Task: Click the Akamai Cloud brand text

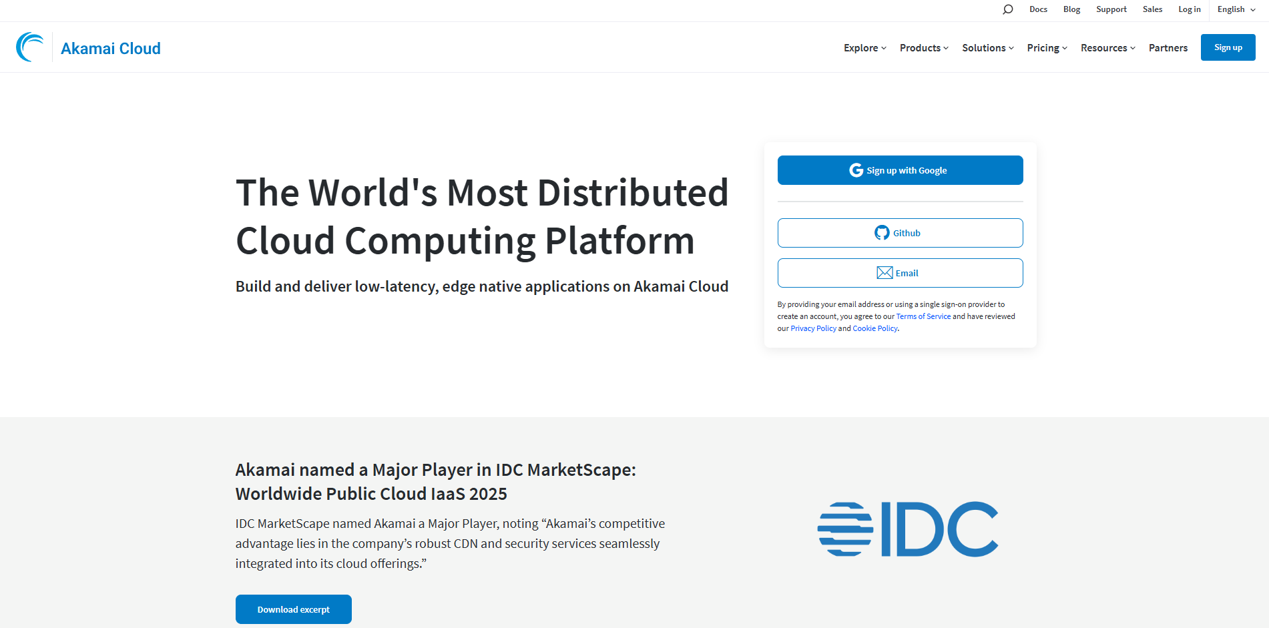Action: click(111, 48)
